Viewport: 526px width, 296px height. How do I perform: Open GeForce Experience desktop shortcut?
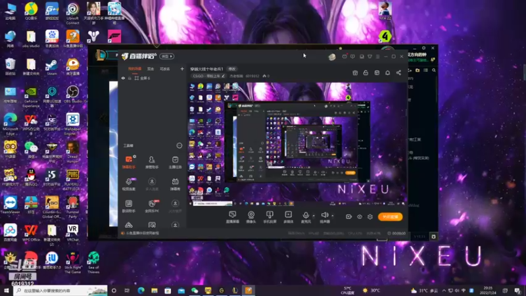[x=31, y=96]
